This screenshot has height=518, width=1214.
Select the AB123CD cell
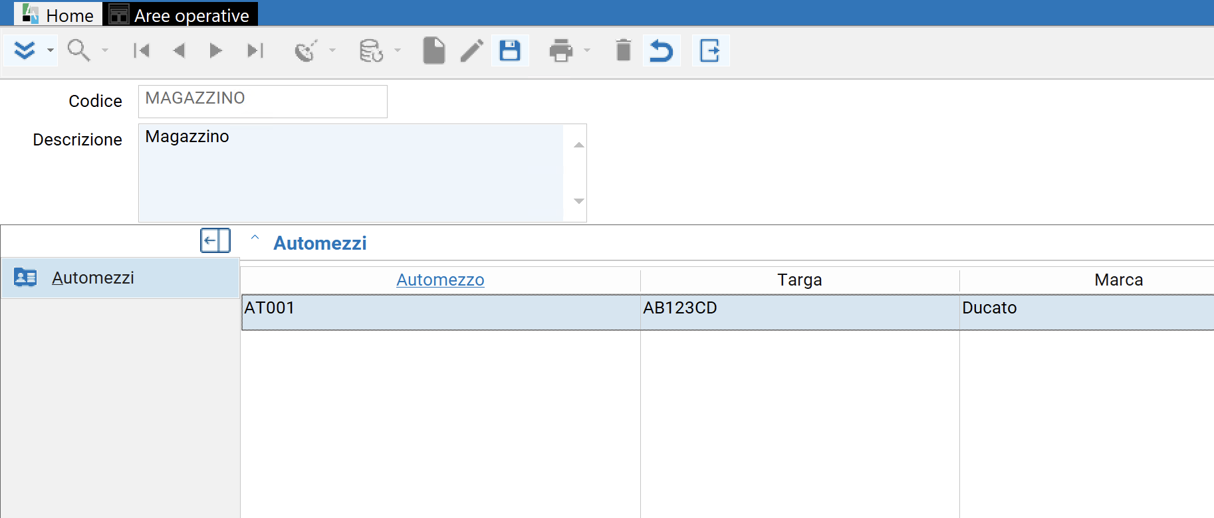[x=800, y=312]
